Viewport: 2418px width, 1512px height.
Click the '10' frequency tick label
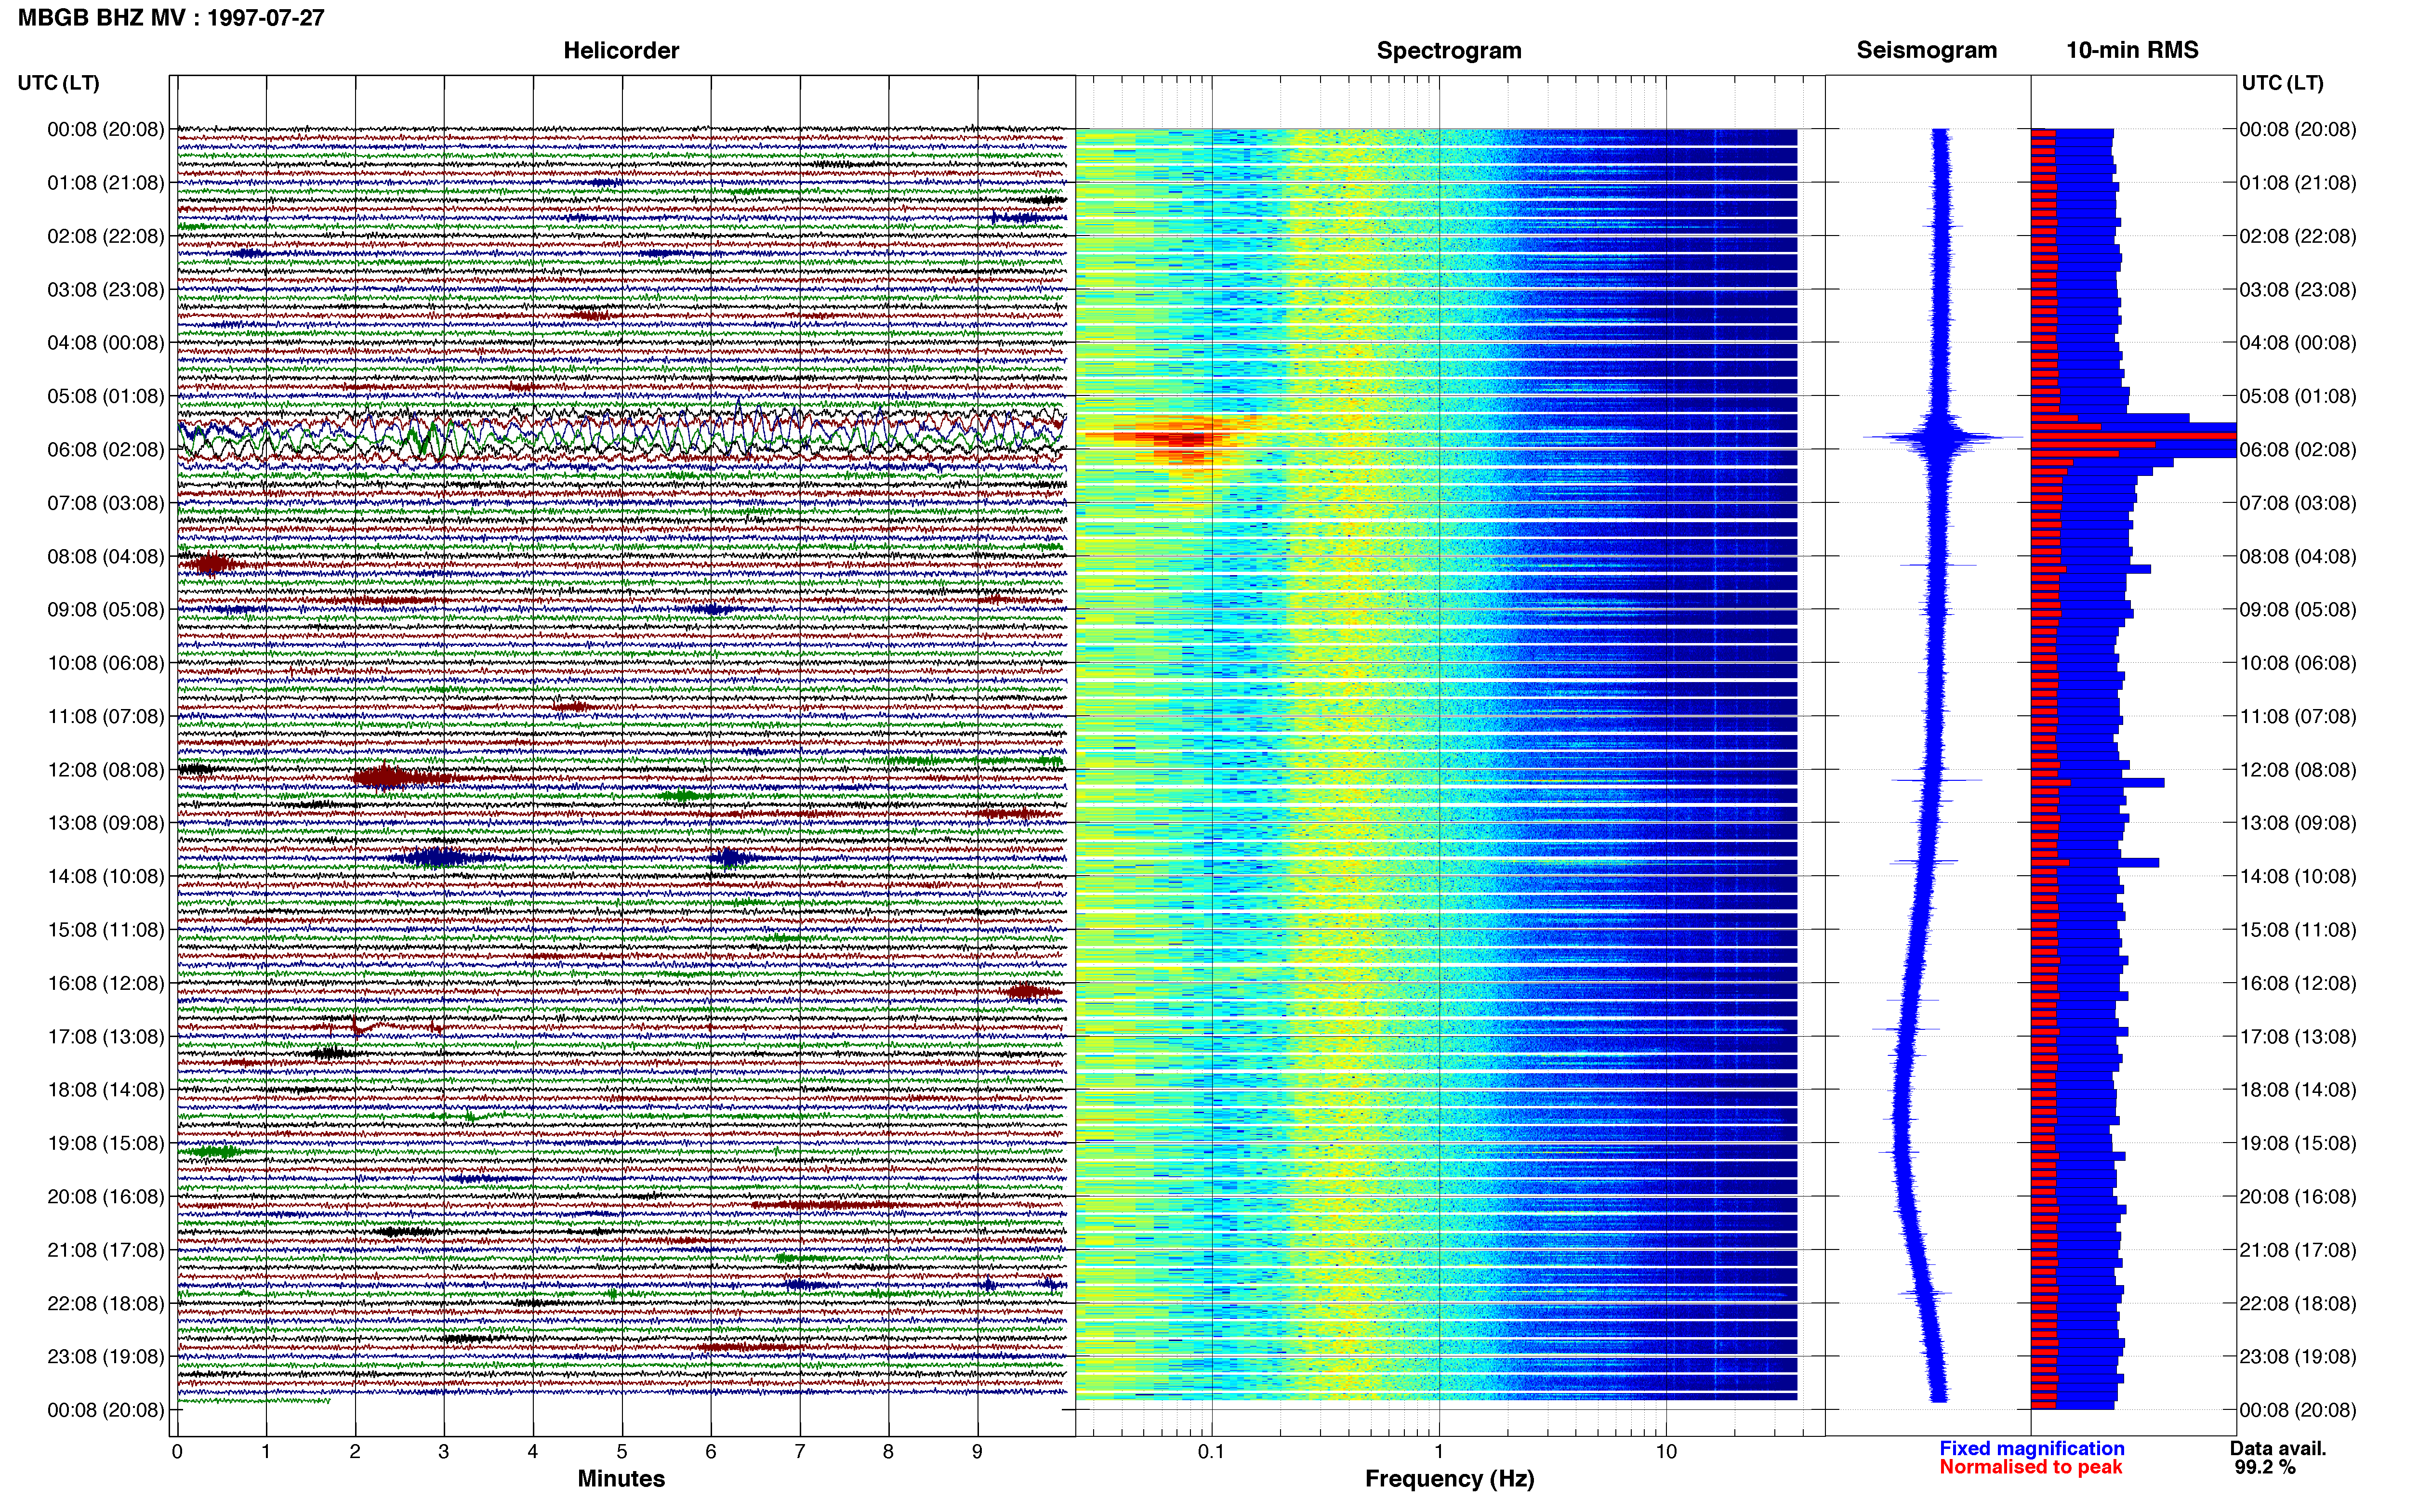1666,1452
